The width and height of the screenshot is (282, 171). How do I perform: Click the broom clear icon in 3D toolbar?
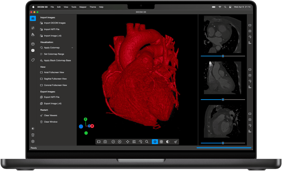pos(176,142)
